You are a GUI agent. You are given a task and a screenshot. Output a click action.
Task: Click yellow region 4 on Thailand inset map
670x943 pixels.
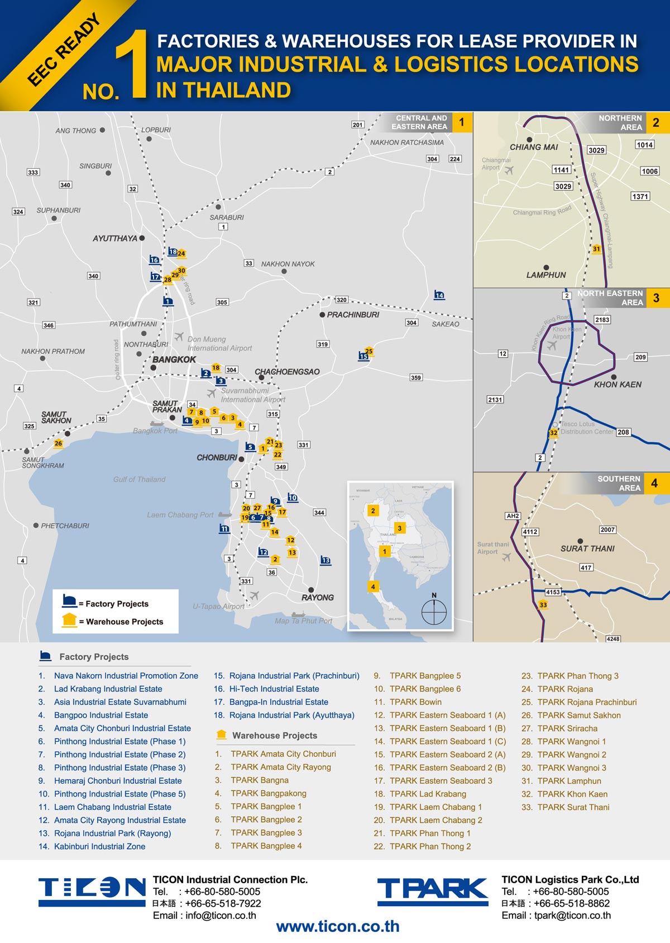click(373, 586)
